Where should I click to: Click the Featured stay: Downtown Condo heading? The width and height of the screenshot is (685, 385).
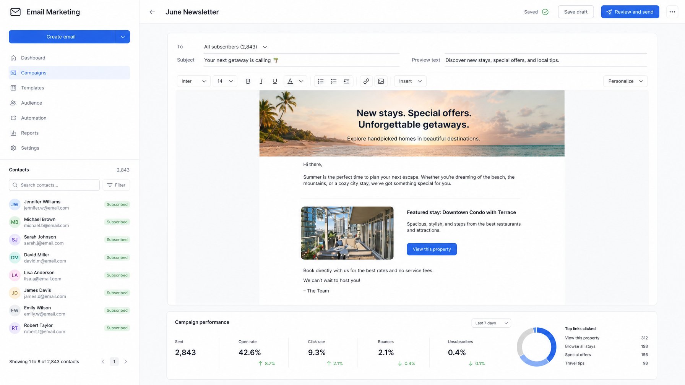click(x=461, y=212)
